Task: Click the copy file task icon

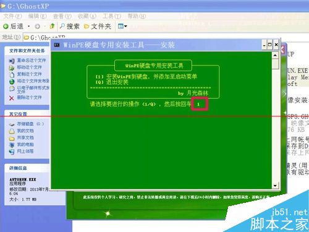Action: 12,74
